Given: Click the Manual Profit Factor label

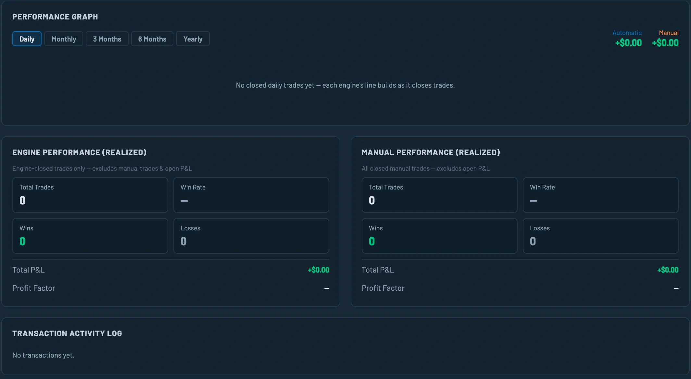Looking at the screenshot, I should [383, 288].
